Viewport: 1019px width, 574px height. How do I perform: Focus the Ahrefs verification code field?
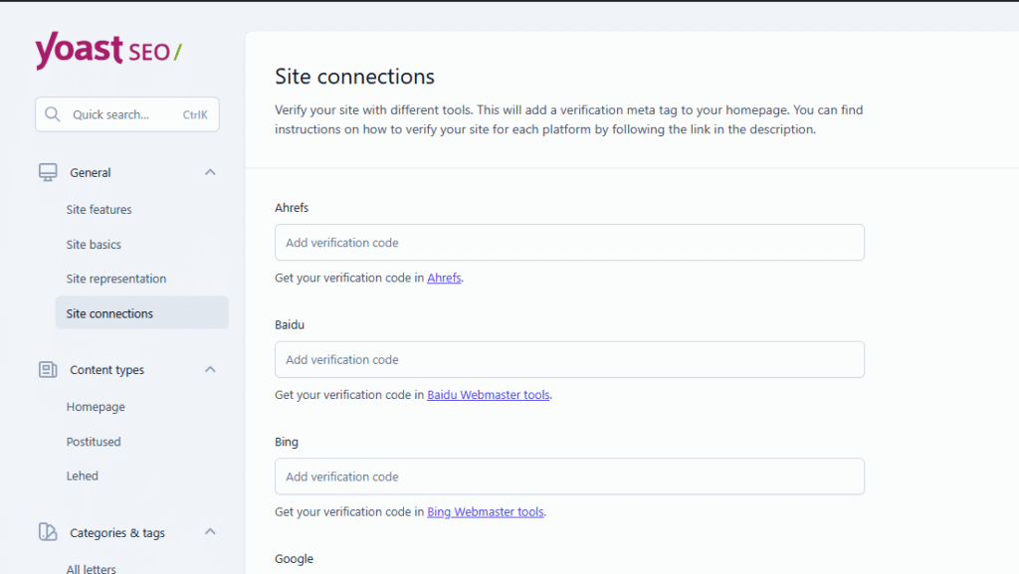[x=569, y=243]
